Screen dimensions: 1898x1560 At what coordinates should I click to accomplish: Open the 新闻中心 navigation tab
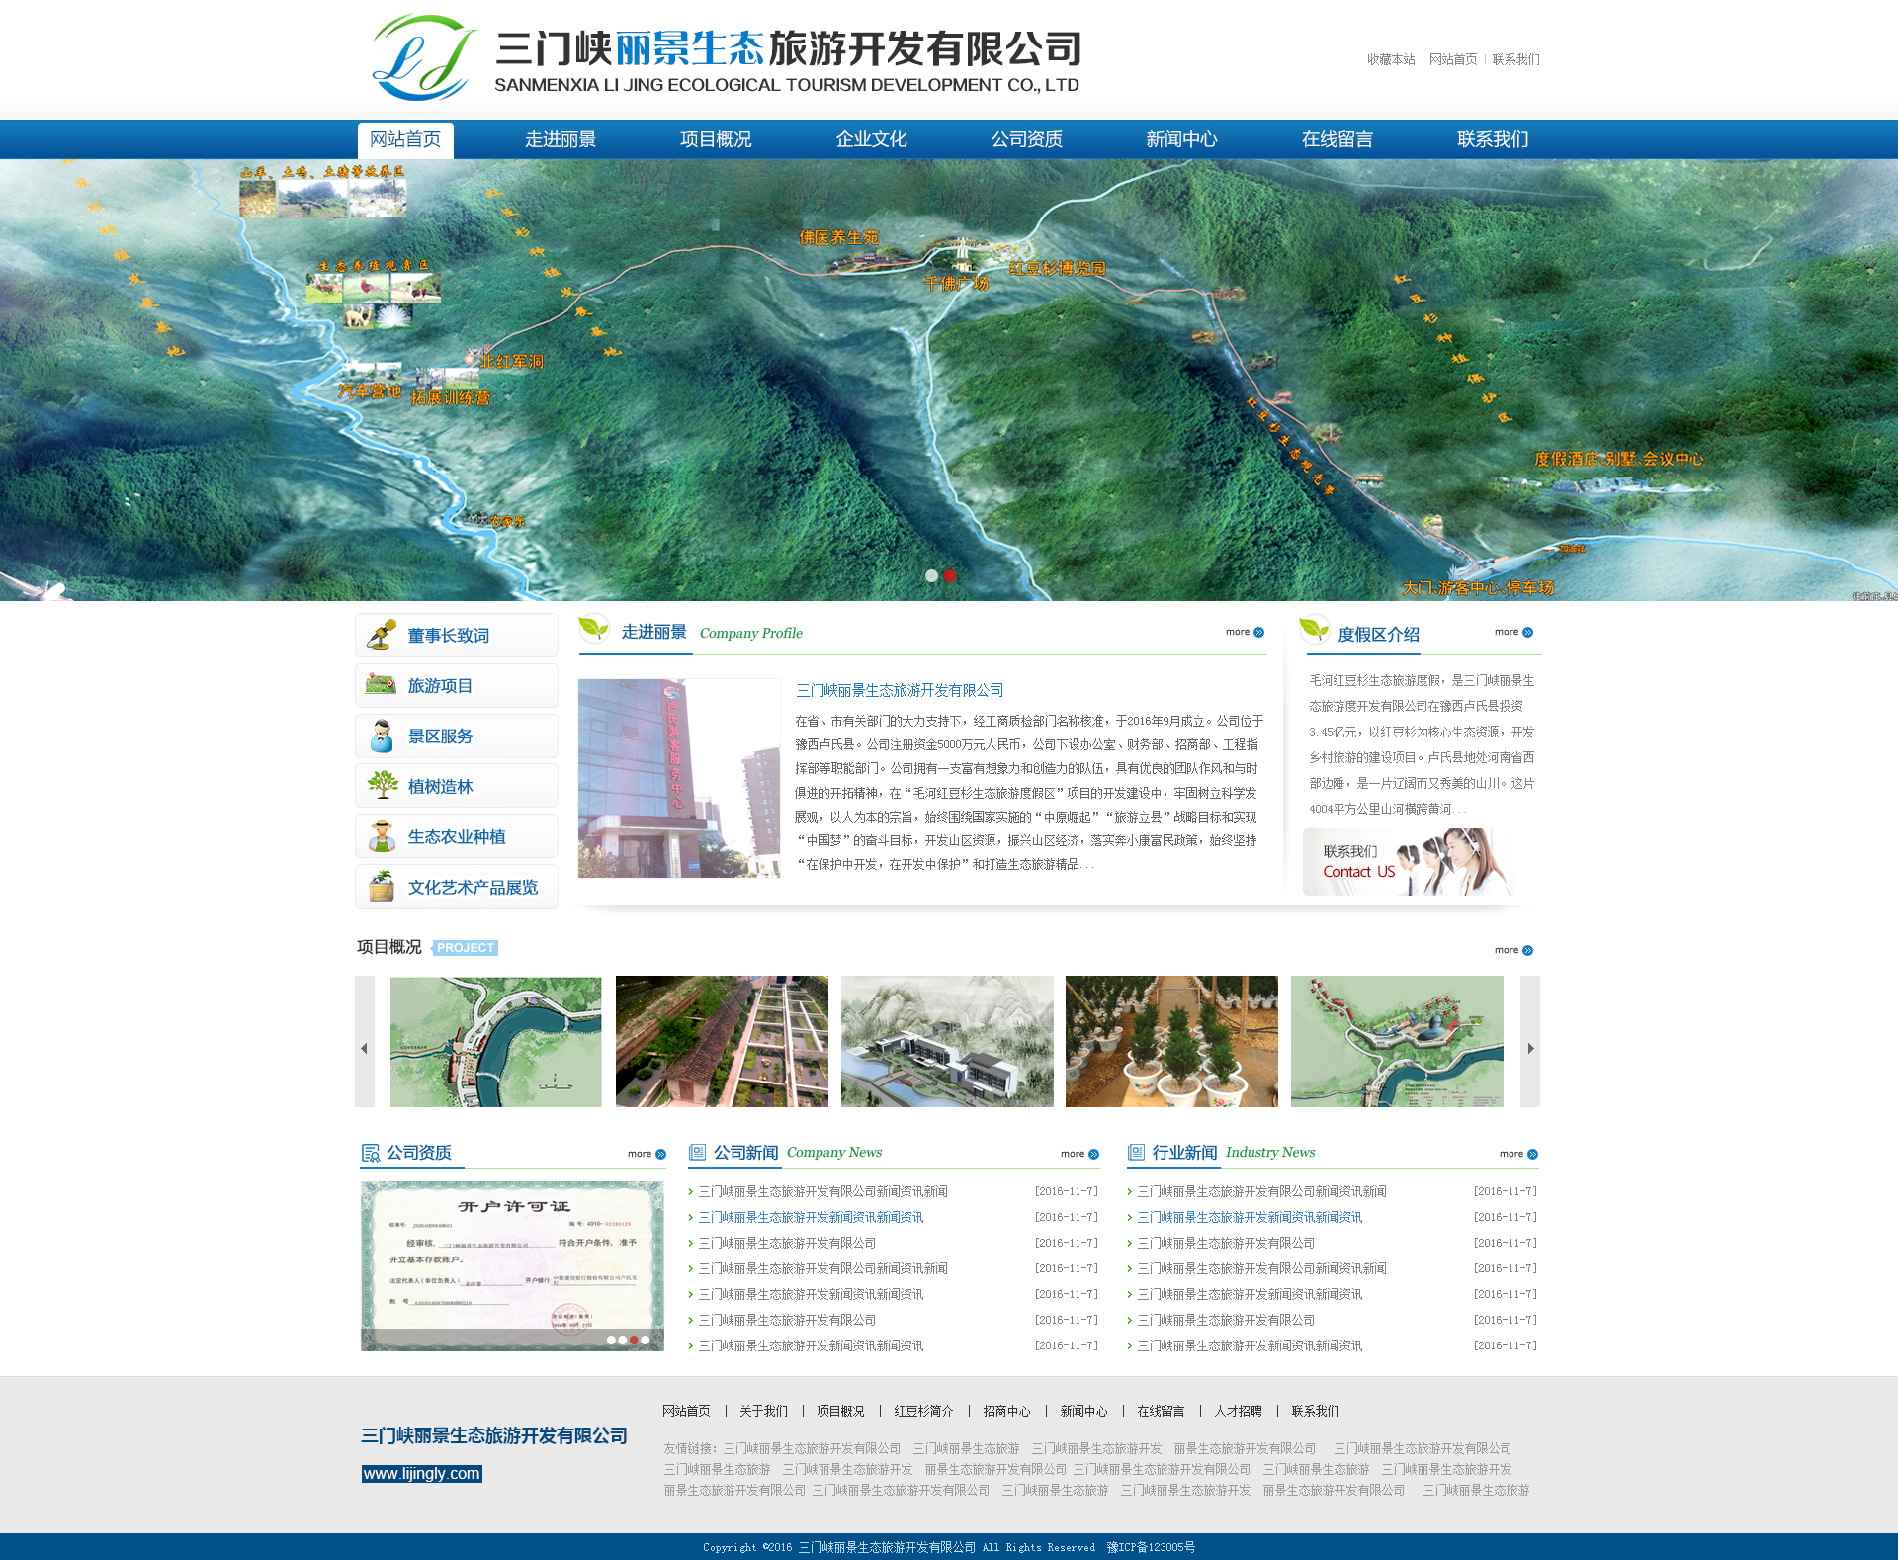pos(1181,139)
